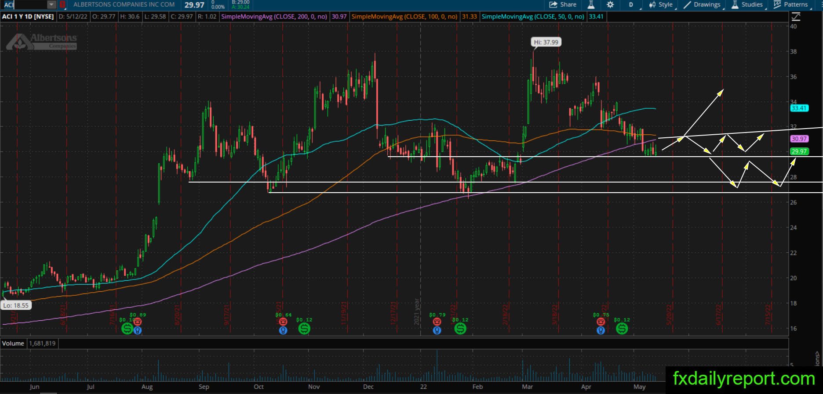Click the 200-period SimpleMovingAvg study label
The image size is (823, 394).
[x=274, y=17]
